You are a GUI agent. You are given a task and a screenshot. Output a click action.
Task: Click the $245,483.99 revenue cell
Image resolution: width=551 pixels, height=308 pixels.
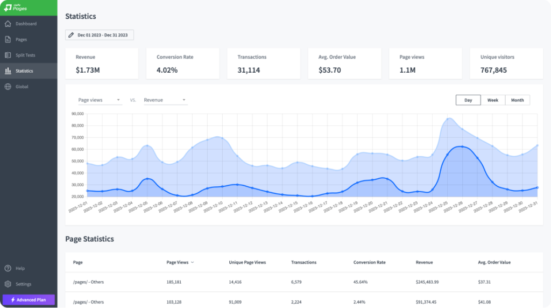pos(427,282)
